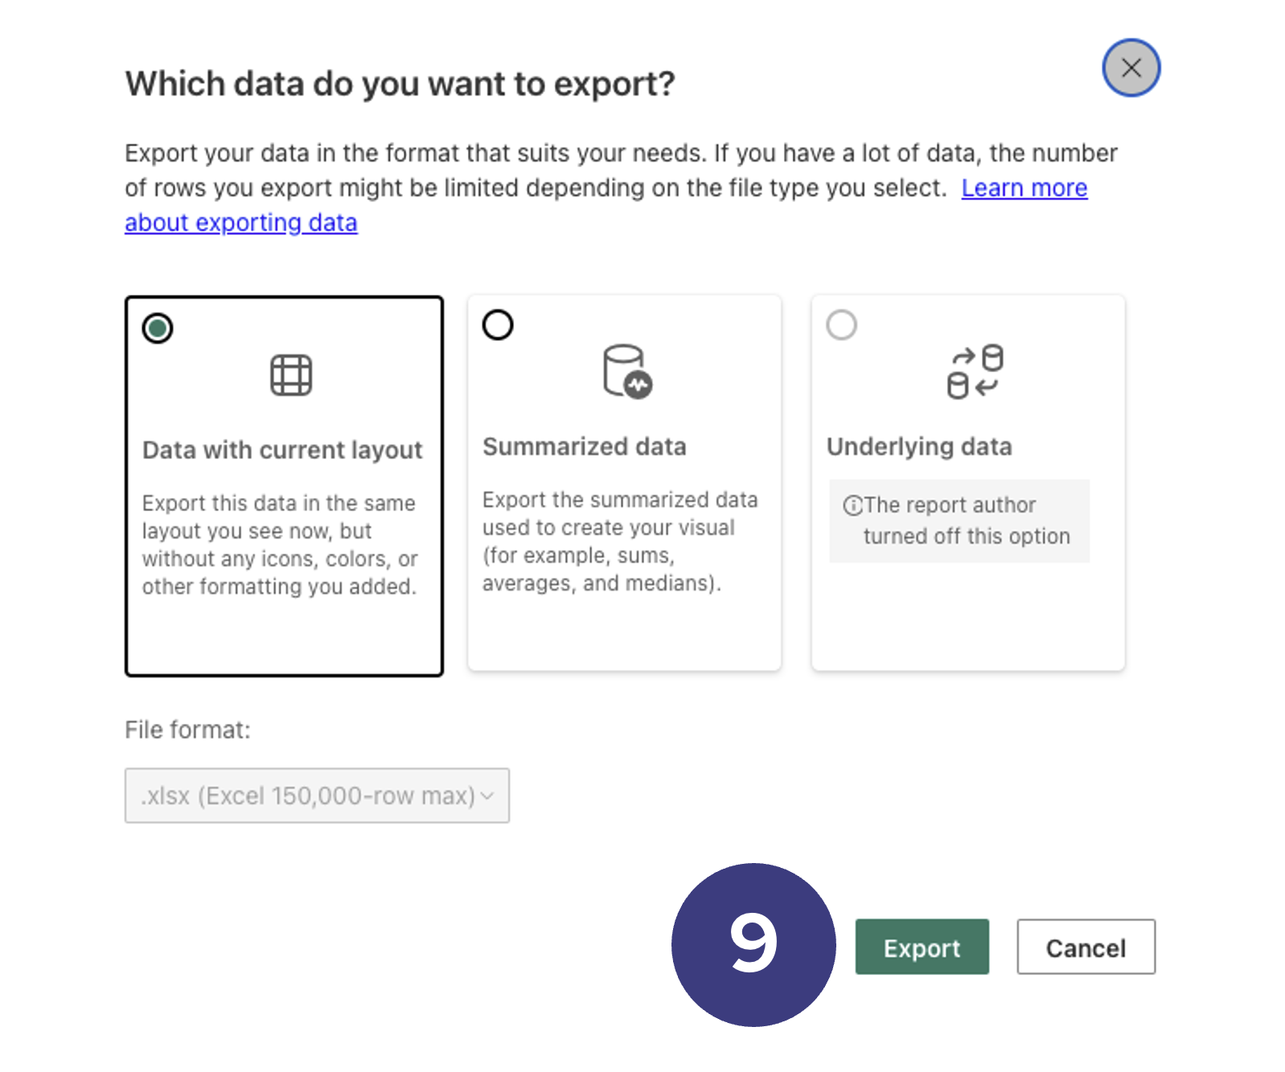1285x1072 pixels.
Task: Select the Underlying data radio button
Action: tap(842, 325)
